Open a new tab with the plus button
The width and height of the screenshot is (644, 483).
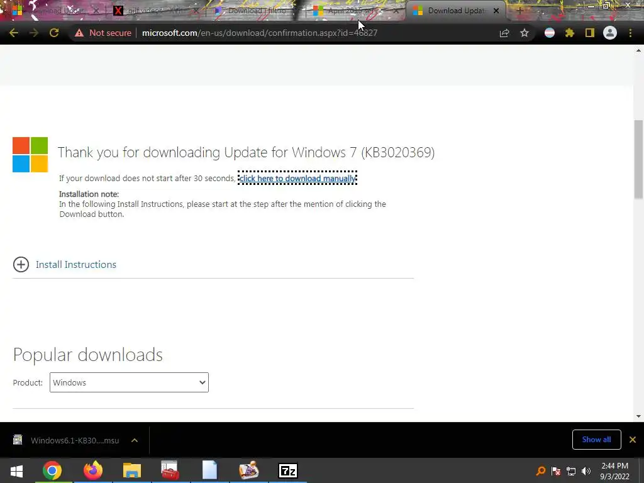[x=519, y=11]
